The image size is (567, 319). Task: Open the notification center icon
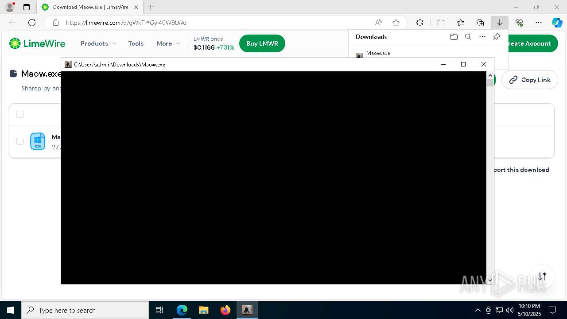click(552, 310)
